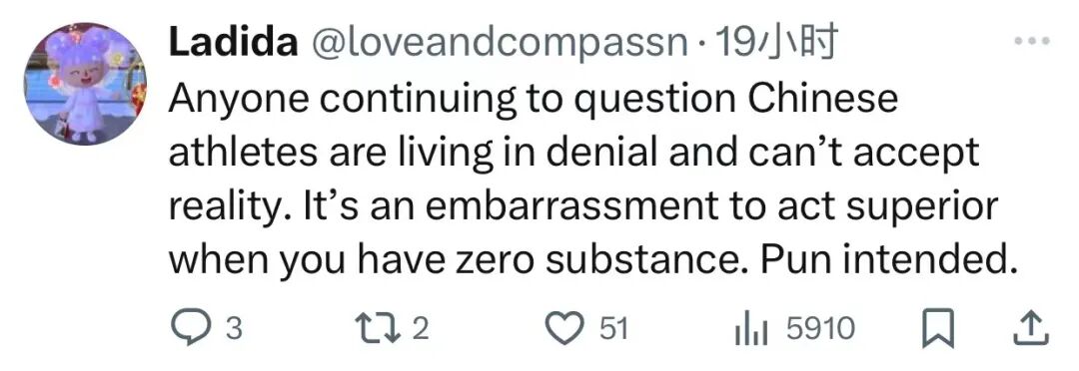The width and height of the screenshot is (1079, 371).
Task: Click the 'when you have zero substance' text
Action: [459, 259]
